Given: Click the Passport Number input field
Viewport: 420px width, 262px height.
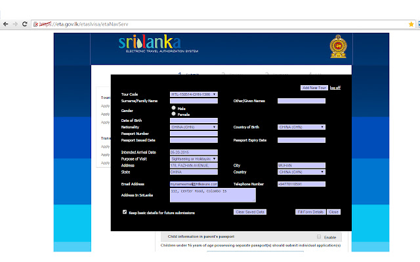Looking at the screenshot, I should point(194,134).
